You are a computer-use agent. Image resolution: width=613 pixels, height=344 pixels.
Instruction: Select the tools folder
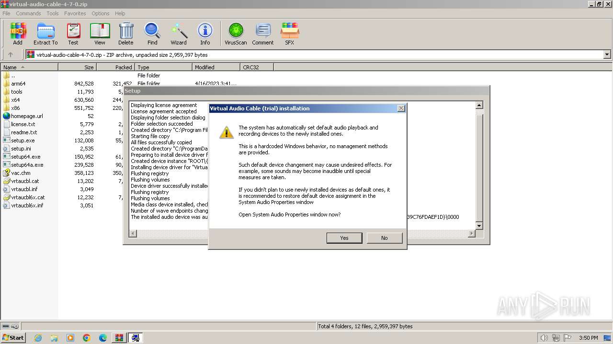click(16, 92)
